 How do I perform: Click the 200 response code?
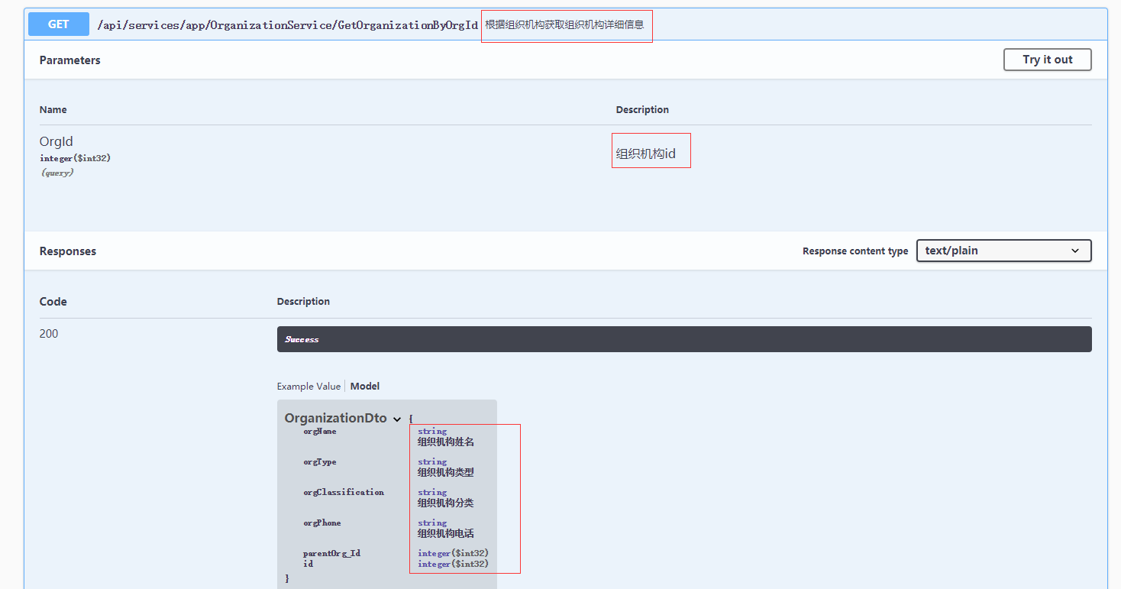(48, 333)
